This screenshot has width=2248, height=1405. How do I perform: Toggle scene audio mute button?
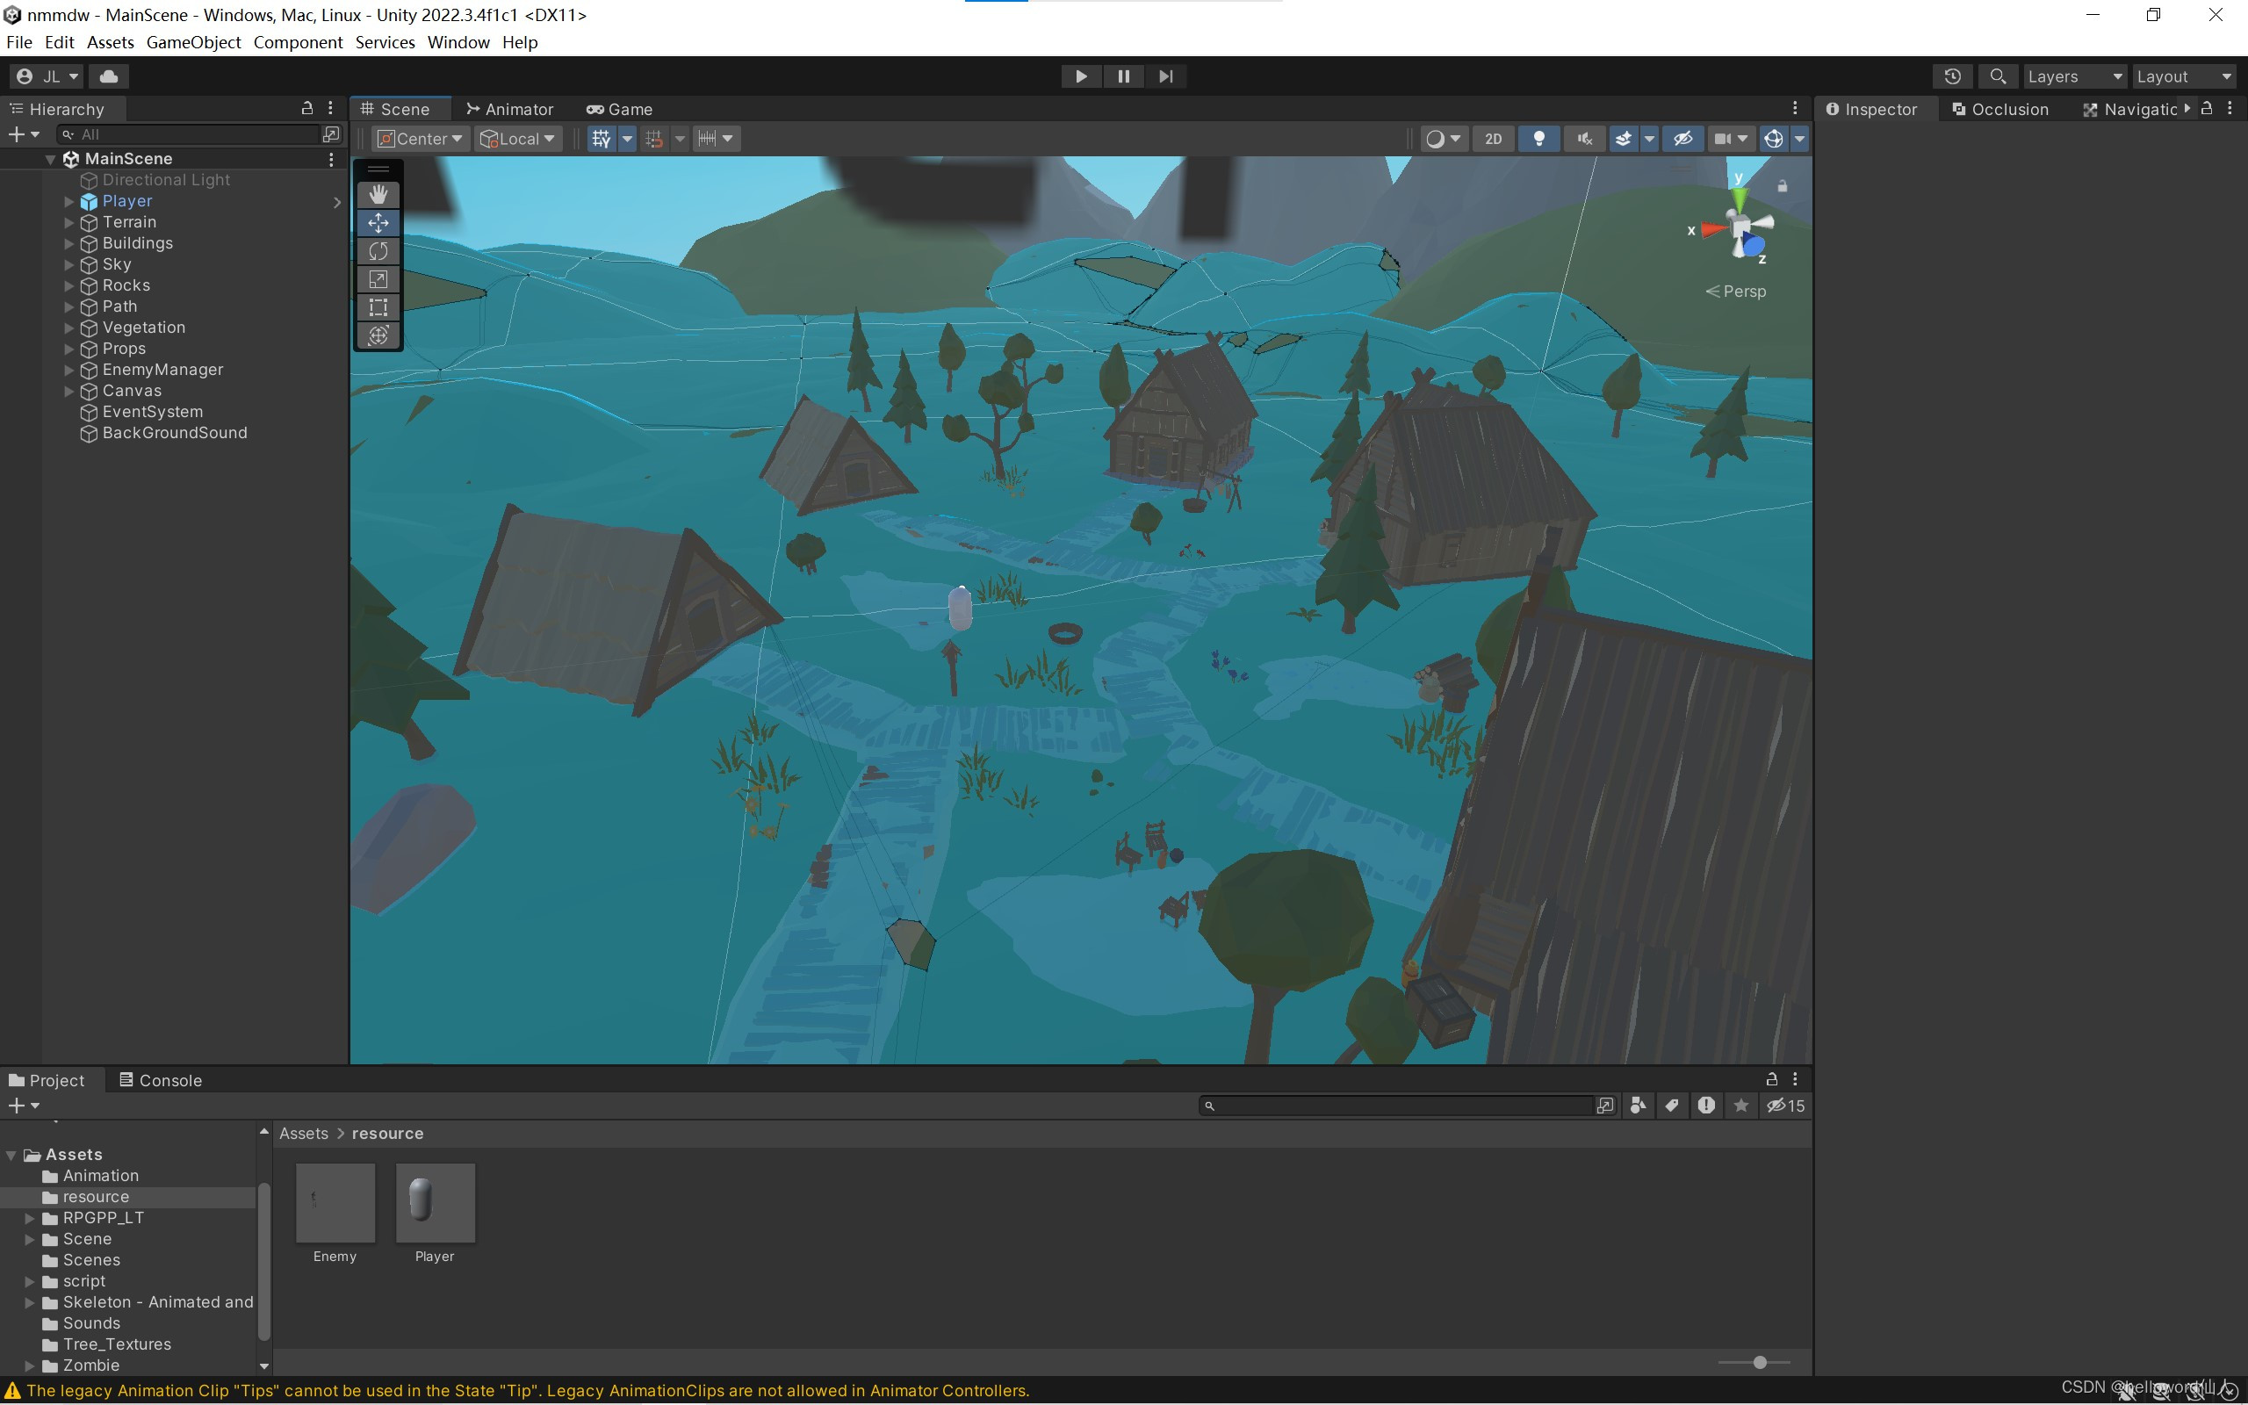coord(1585,139)
